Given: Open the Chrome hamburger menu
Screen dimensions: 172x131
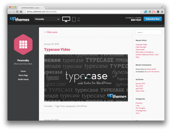Looking at the screenshot, I should point(162,12).
